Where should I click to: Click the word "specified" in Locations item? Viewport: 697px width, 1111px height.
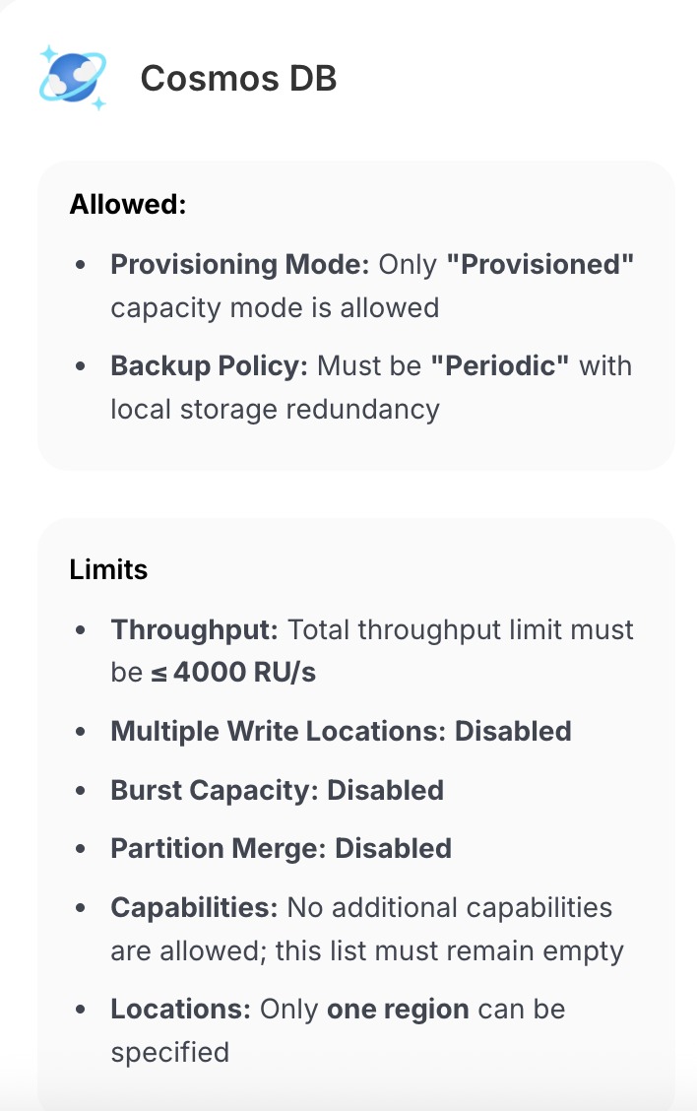pos(169,1052)
